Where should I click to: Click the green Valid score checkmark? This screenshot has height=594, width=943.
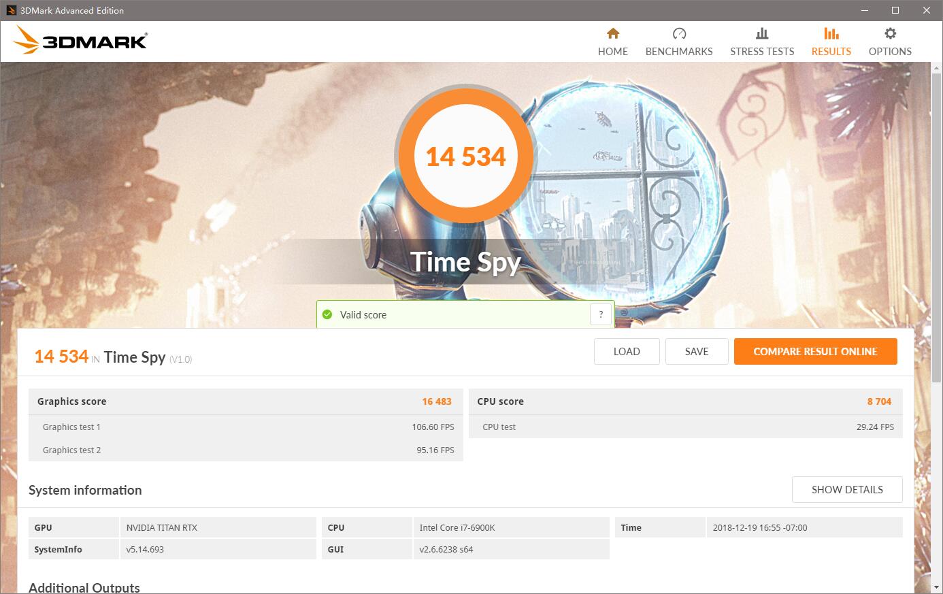(x=327, y=314)
